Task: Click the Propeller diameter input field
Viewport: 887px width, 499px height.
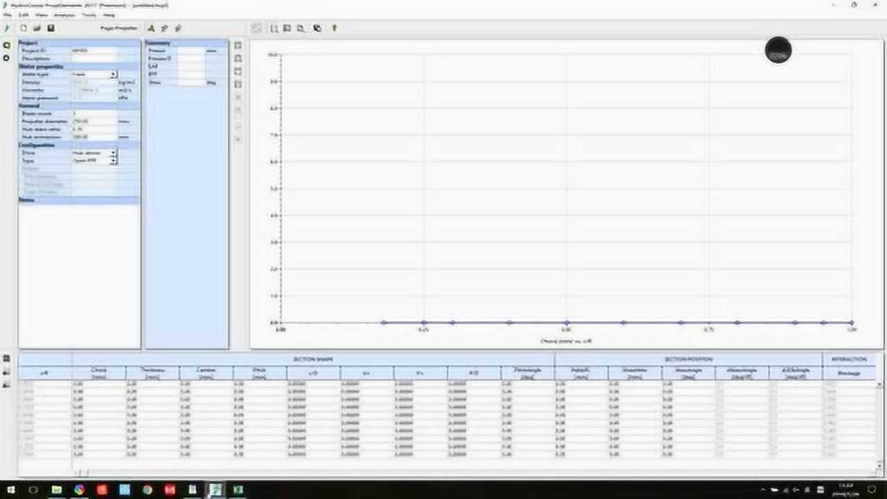Action: pyautogui.click(x=94, y=121)
